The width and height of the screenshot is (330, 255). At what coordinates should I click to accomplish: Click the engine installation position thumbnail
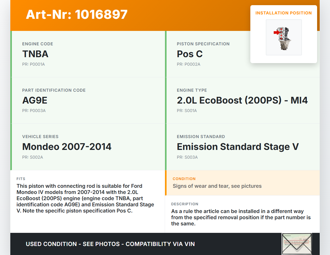tap(284, 37)
